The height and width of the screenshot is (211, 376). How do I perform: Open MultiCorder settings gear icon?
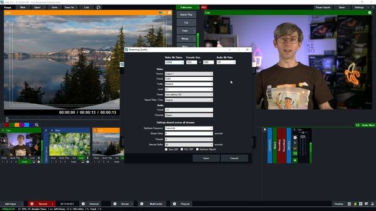(x=142, y=204)
